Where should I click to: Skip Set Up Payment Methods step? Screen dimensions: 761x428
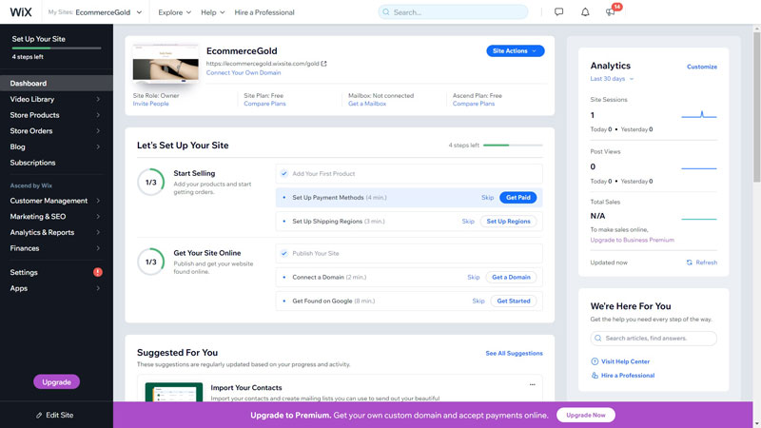tap(487, 198)
